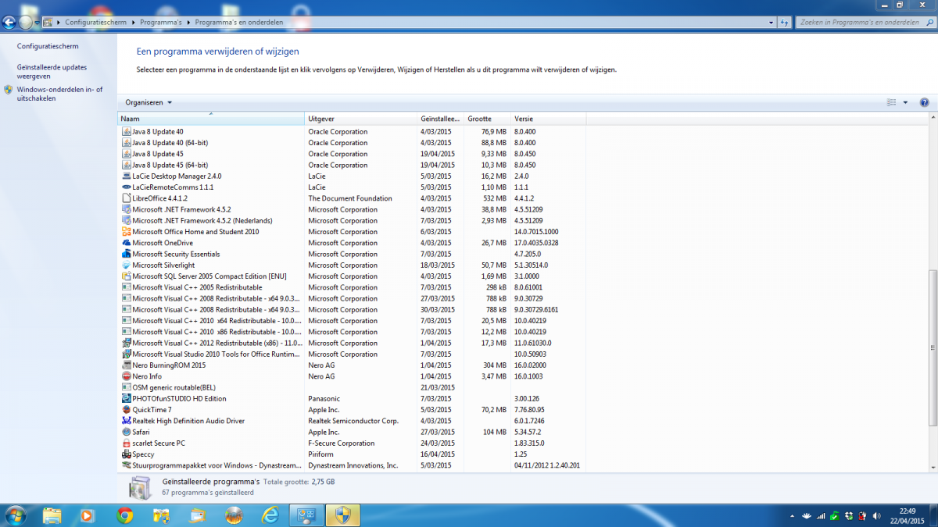Open view options dropdown arrow
Viewport: 938px width, 527px height.
click(x=905, y=102)
